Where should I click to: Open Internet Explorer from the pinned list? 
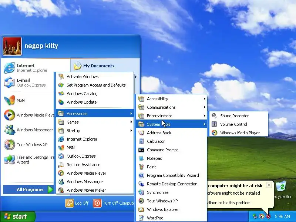[28, 68]
